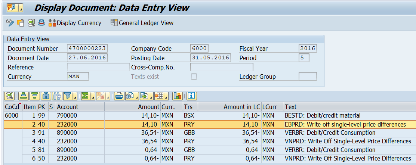Click the Display Currency button
Screen dimensions: 416x165
coord(75,23)
